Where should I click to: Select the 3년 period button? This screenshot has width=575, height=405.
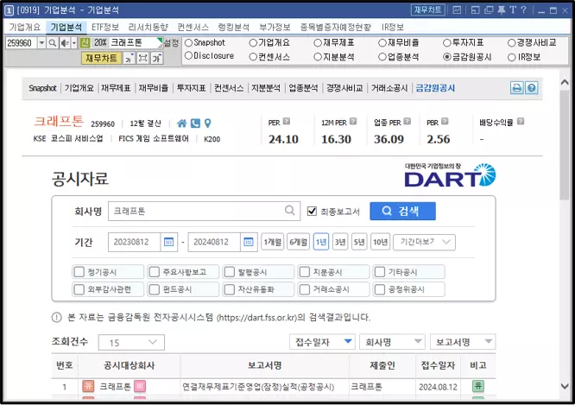(x=340, y=242)
